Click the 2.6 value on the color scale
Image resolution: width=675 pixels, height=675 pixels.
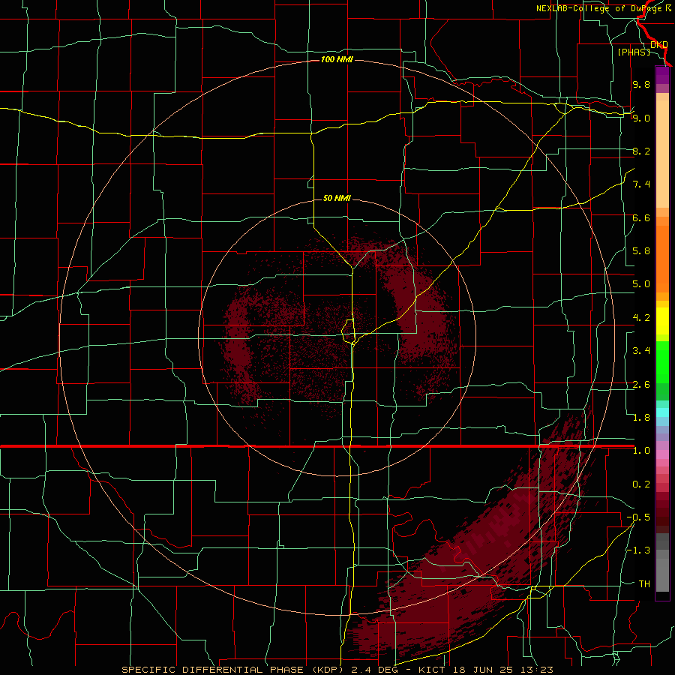click(x=641, y=385)
